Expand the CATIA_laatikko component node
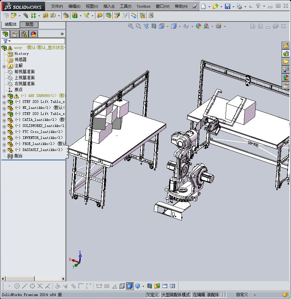Screen dimensions: 291x299 [x=4, y=120]
